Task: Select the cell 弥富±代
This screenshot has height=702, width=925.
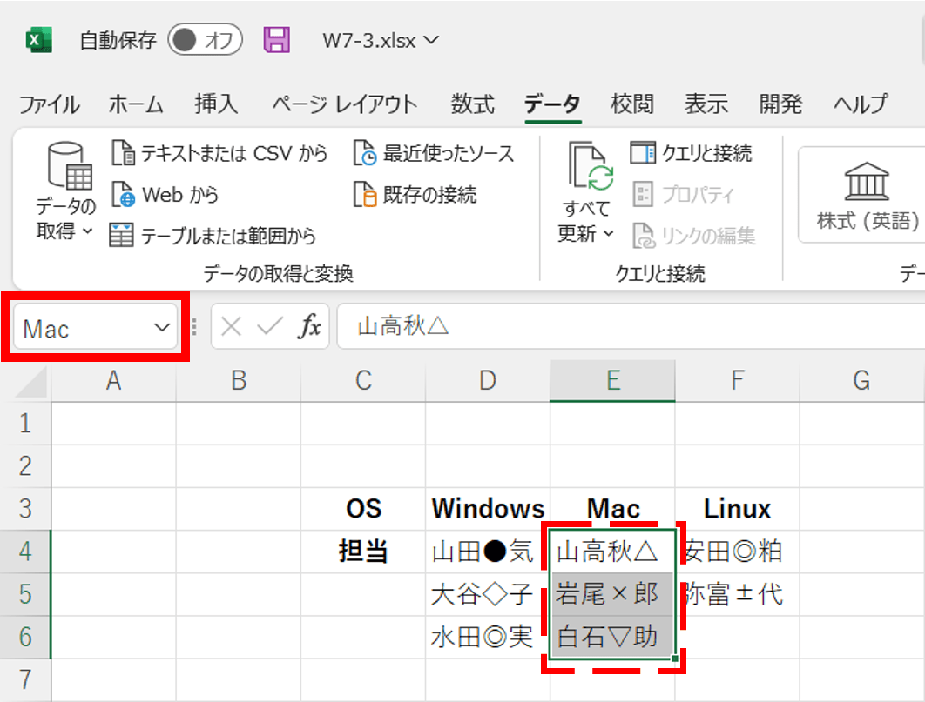Action: coord(738,594)
